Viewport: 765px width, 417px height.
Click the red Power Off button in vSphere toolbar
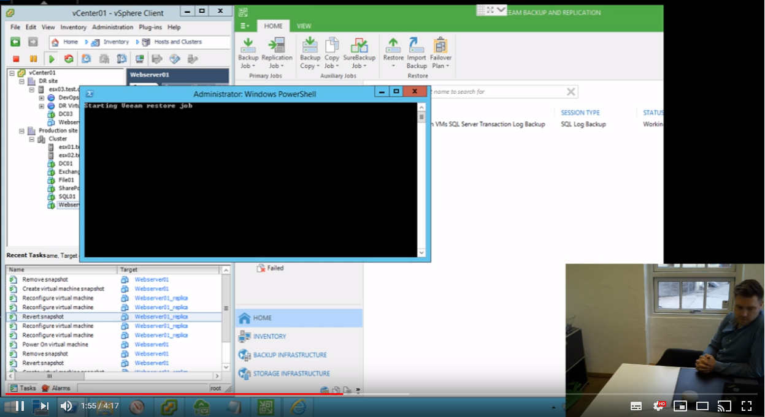(16, 59)
